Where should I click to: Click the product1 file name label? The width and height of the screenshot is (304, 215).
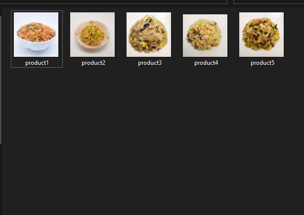pyautogui.click(x=37, y=63)
